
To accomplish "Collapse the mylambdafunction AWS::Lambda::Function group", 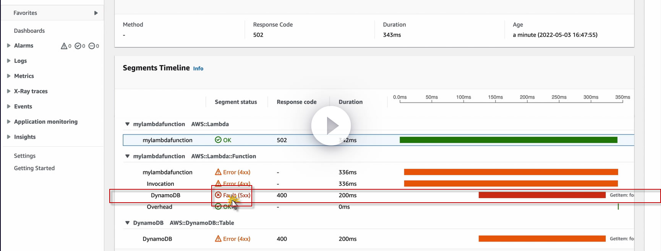I will [127, 156].
